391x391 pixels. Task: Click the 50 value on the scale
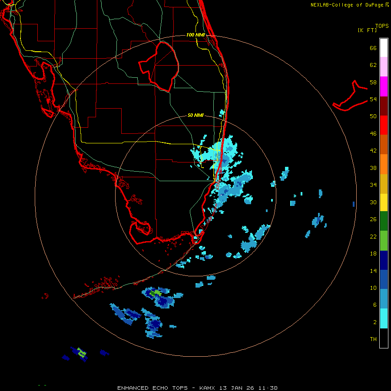(x=373, y=116)
